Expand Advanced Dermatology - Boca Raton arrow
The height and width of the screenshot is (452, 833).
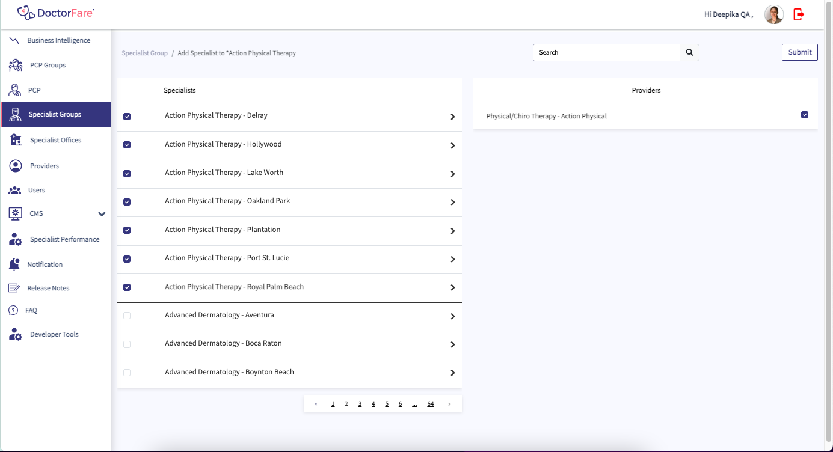453,344
